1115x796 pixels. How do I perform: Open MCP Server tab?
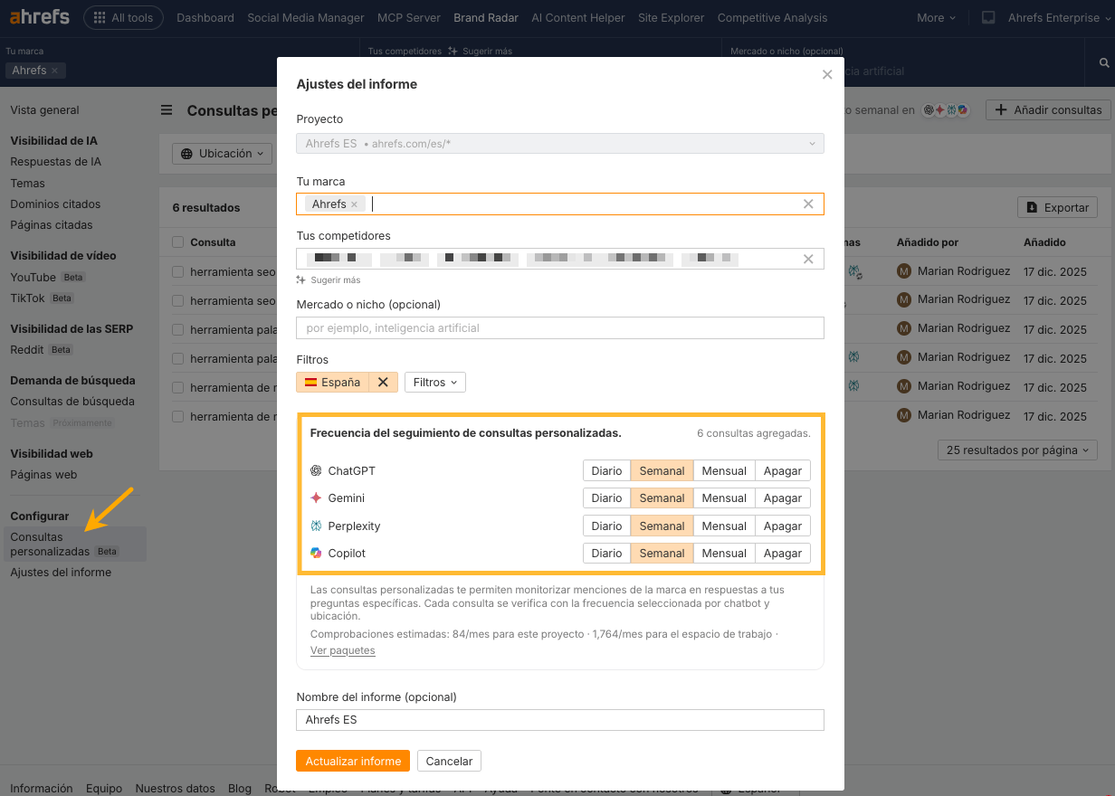(409, 17)
